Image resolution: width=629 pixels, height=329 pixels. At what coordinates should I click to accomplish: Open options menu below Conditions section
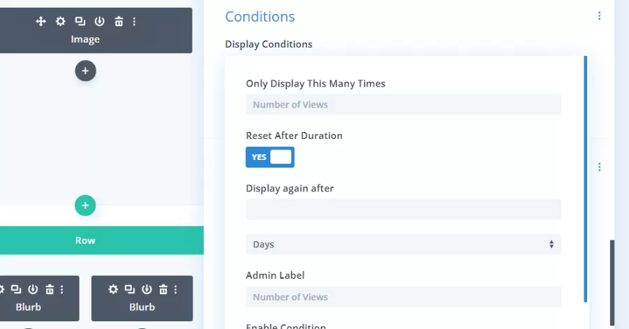pyautogui.click(x=599, y=167)
